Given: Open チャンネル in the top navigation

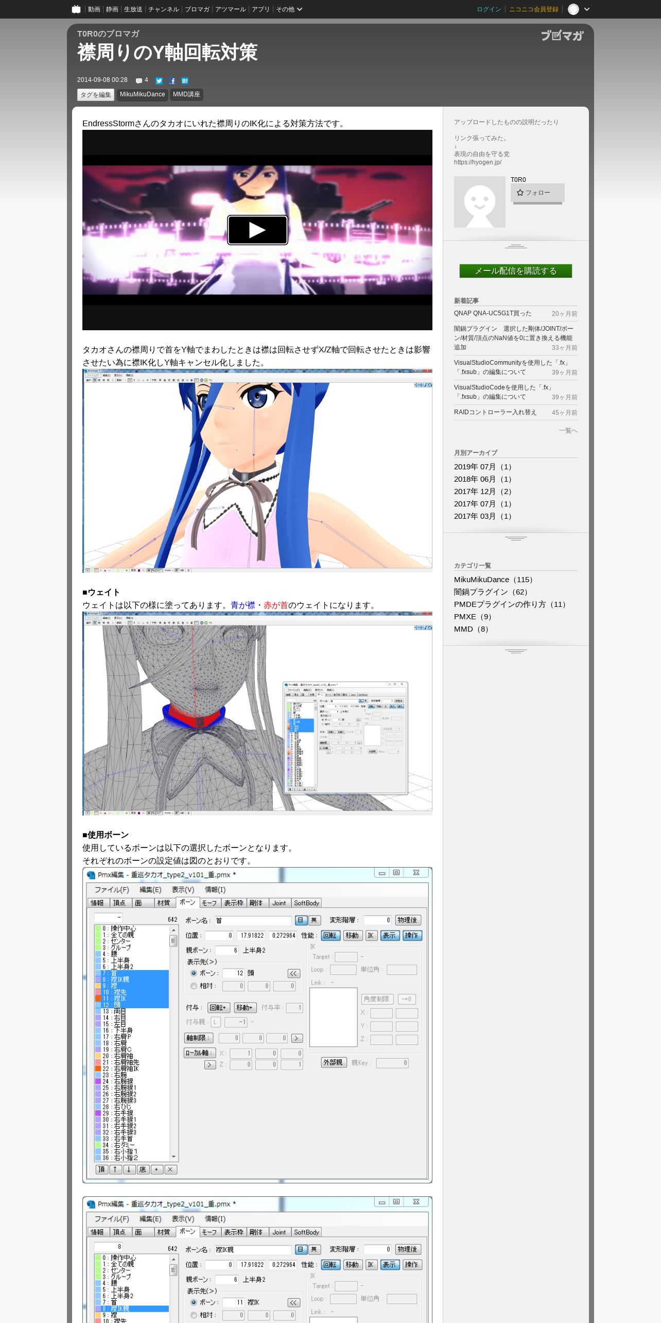Looking at the screenshot, I should point(164,9).
